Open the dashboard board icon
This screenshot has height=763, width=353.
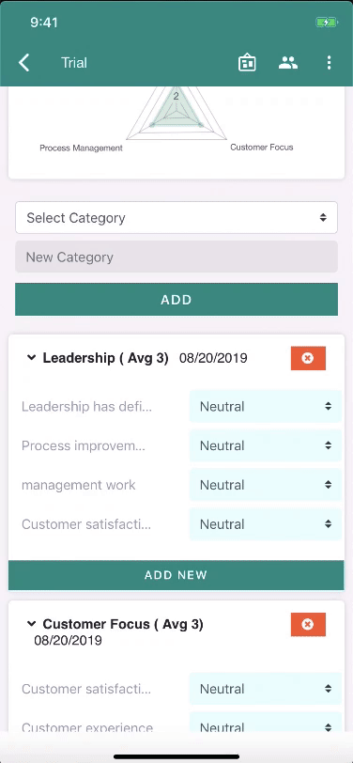[x=247, y=63]
